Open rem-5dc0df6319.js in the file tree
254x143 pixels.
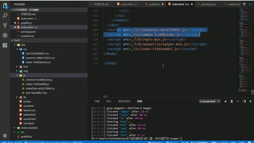(36, 93)
